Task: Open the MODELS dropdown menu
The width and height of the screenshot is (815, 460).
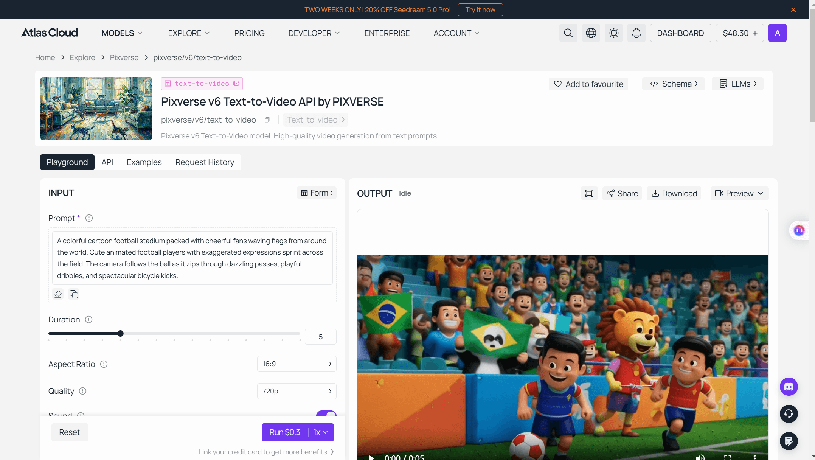Action: 122,33
